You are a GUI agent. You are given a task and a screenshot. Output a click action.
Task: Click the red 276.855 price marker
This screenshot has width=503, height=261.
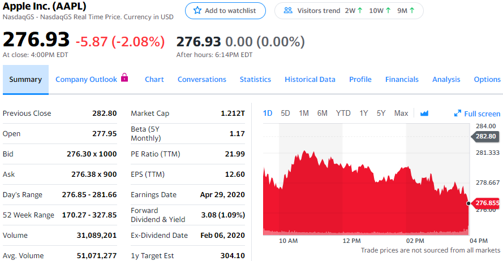point(486,203)
